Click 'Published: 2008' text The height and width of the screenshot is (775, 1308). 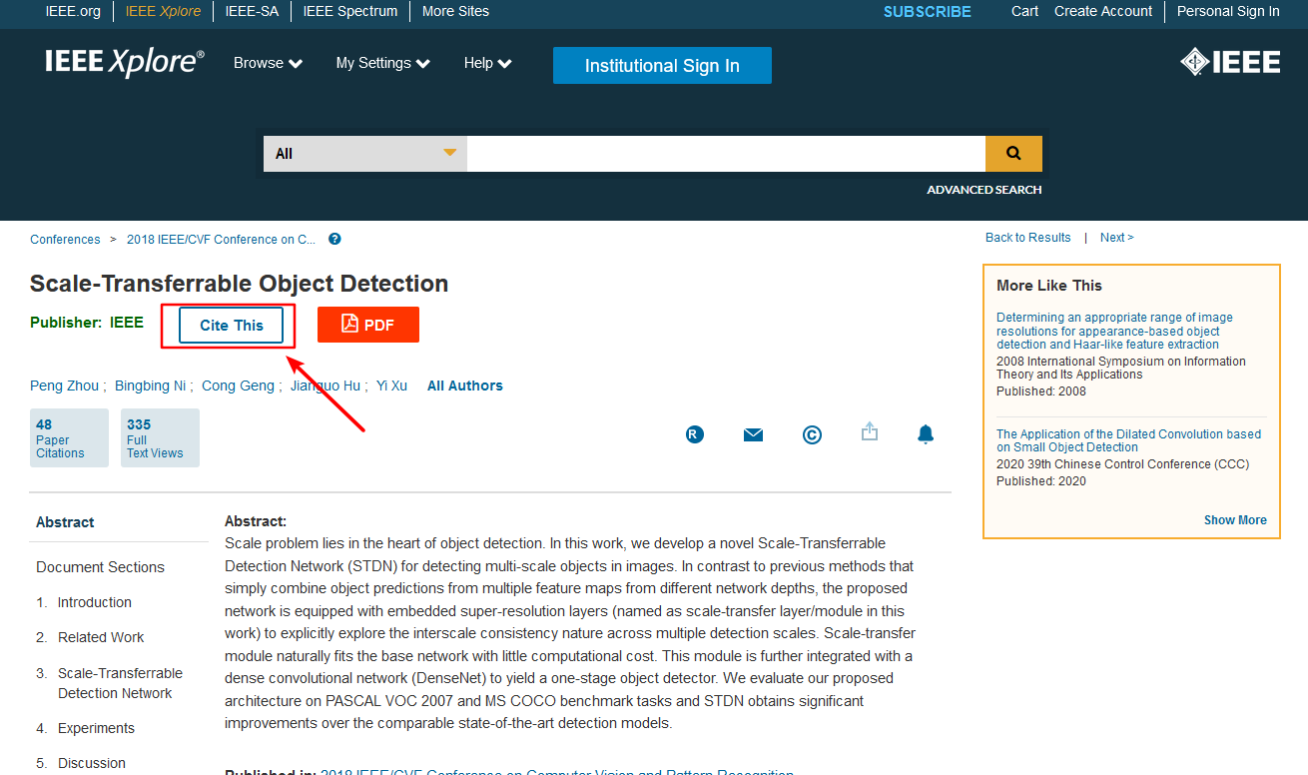click(1040, 391)
